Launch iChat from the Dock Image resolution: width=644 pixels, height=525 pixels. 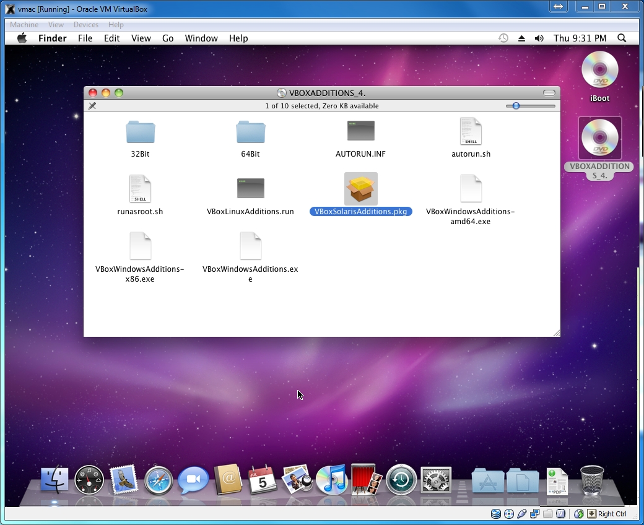193,479
